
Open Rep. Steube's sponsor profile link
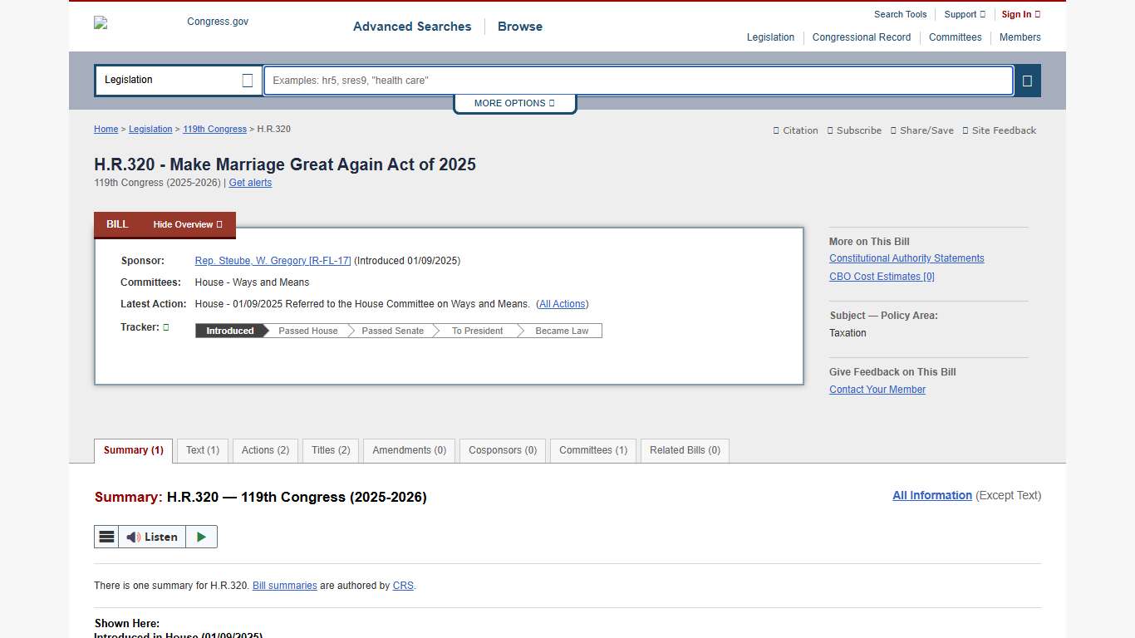point(273,260)
